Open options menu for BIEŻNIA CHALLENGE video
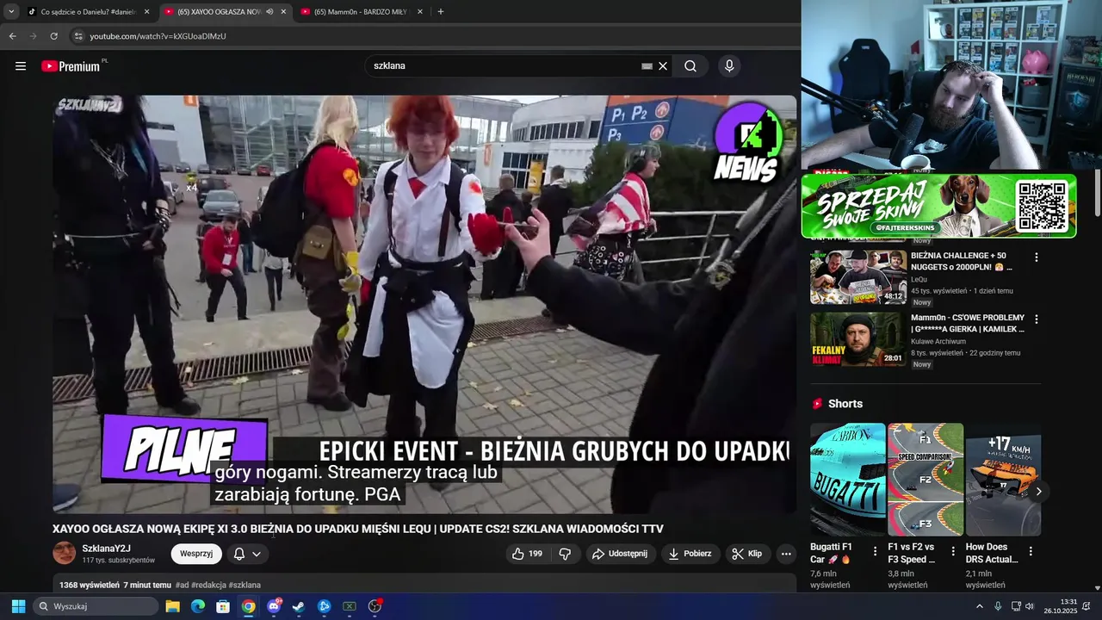 pyautogui.click(x=1037, y=257)
